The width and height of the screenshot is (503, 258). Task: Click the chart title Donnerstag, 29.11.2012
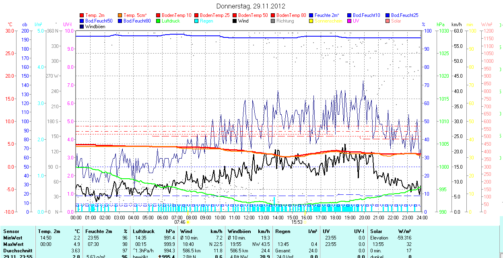point(251,6)
